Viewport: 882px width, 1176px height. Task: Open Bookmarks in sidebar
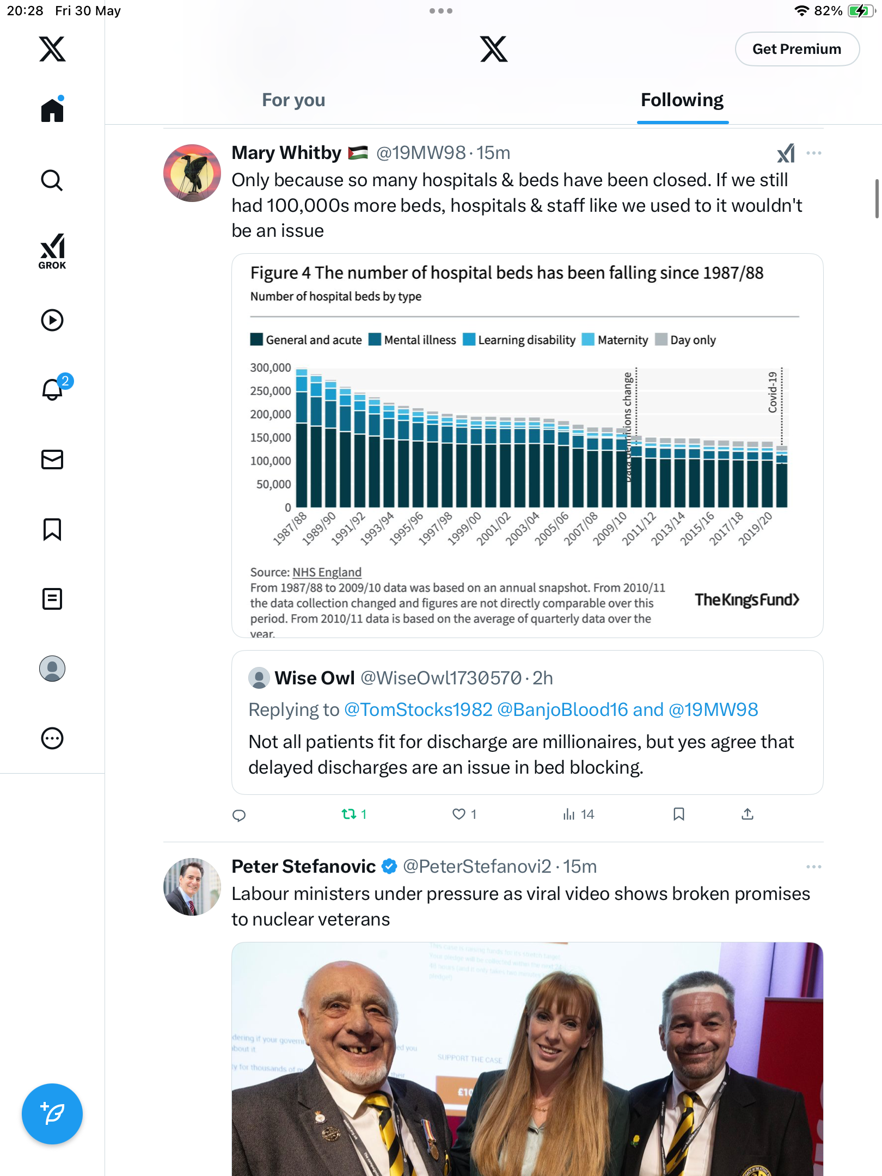tap(52, 529)
